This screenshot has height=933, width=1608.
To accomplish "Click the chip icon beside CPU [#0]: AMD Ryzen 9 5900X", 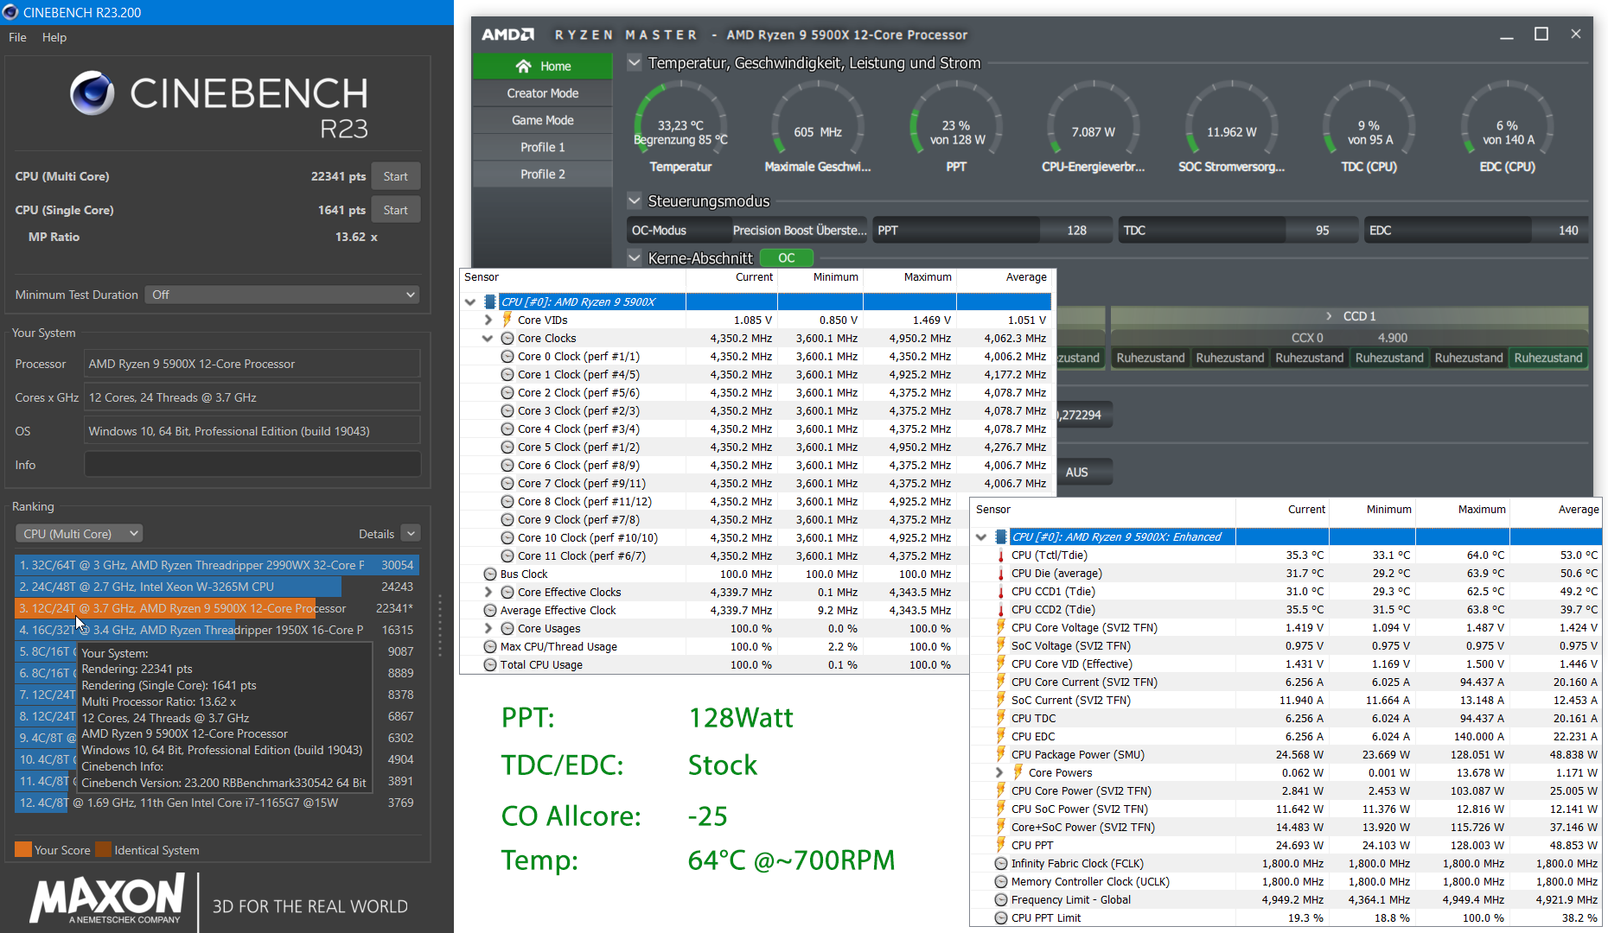I will [490, 301].
